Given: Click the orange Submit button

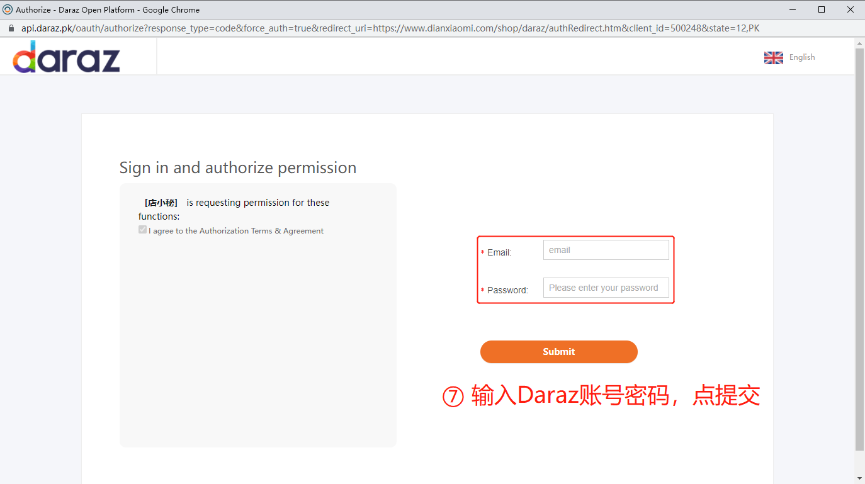Looking at the screenshot, I should [x=558, y=352].
